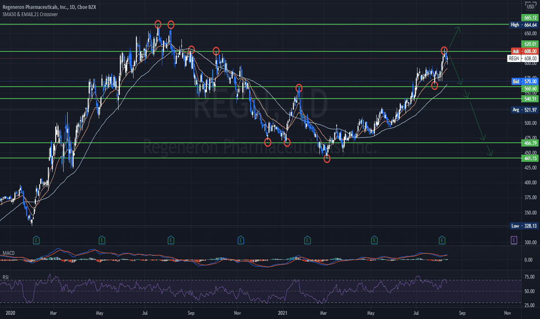Select the Avg 521.97 label
Image resolution: width=540 pixels, height=319 pixels.
click(x=524, y=110)
